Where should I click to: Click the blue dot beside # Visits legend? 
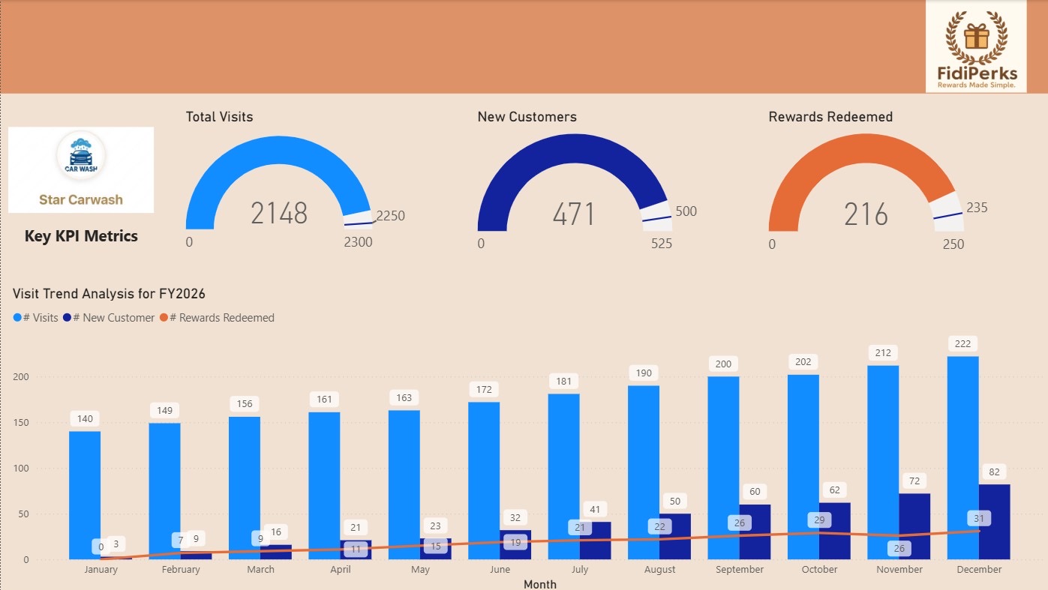click(x=17, y=317)
